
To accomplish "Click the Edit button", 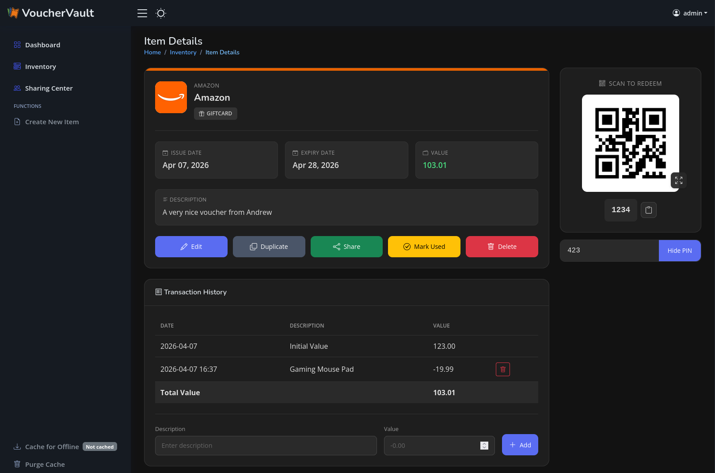I will click(x=191, y=247).
